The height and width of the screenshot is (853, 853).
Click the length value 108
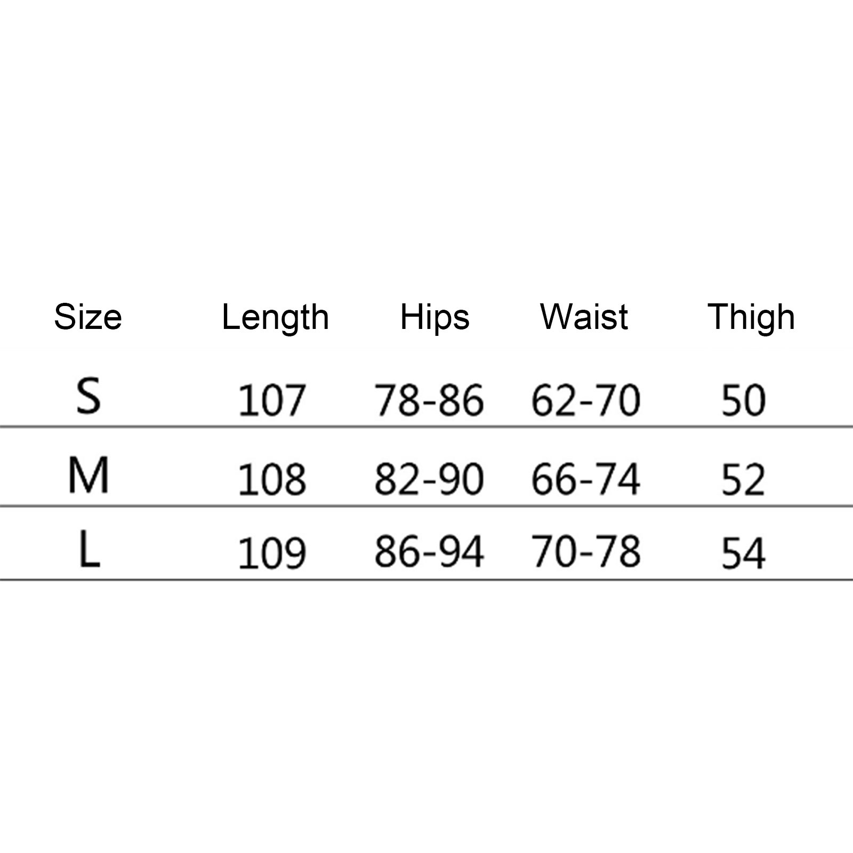(272, 479)
